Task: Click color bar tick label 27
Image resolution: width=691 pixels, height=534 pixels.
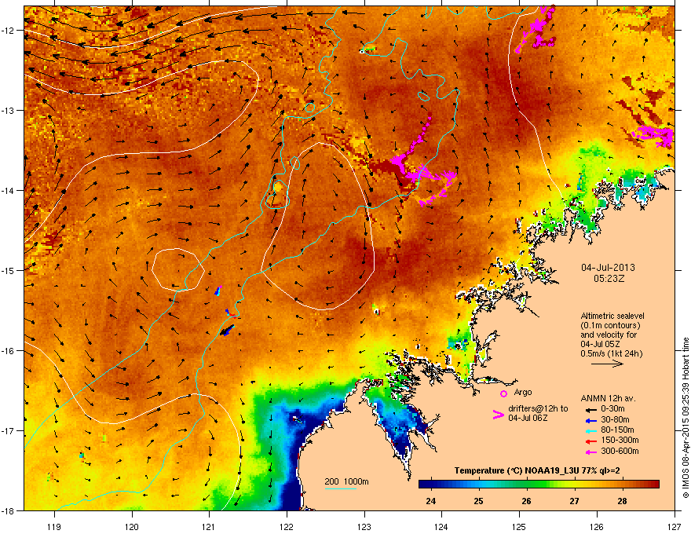Action: click(574, 501)
